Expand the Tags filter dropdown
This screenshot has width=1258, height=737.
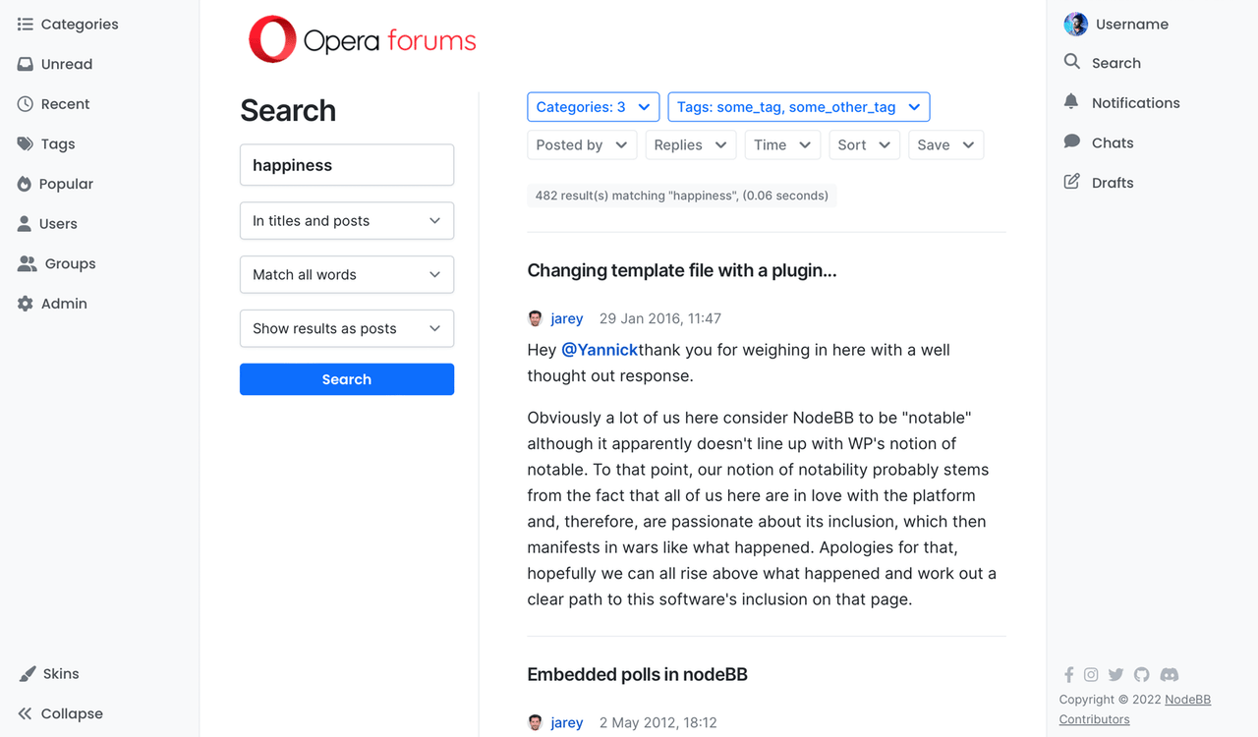(x=799, y=107)
